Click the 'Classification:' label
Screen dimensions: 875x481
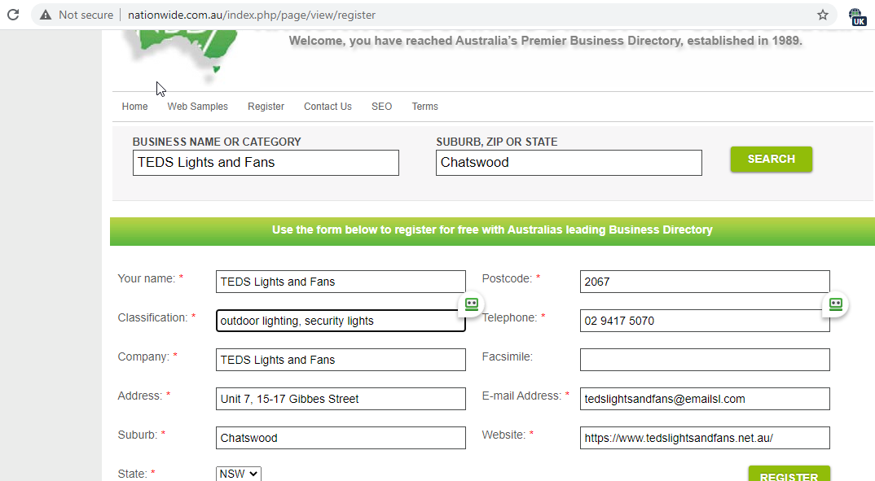(x=152, y=317)
